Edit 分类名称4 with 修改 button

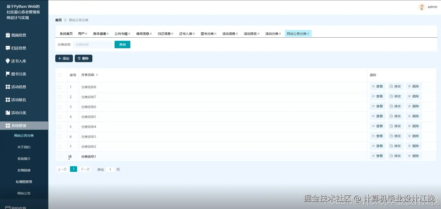point(396,126)
